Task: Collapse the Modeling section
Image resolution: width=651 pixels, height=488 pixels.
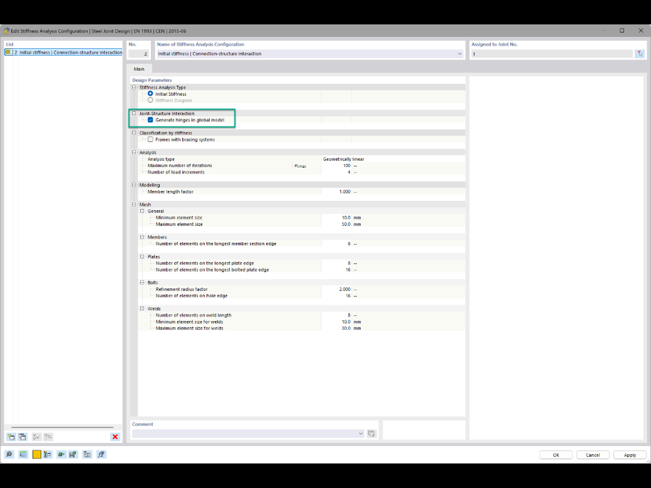Action: (134, 185)
